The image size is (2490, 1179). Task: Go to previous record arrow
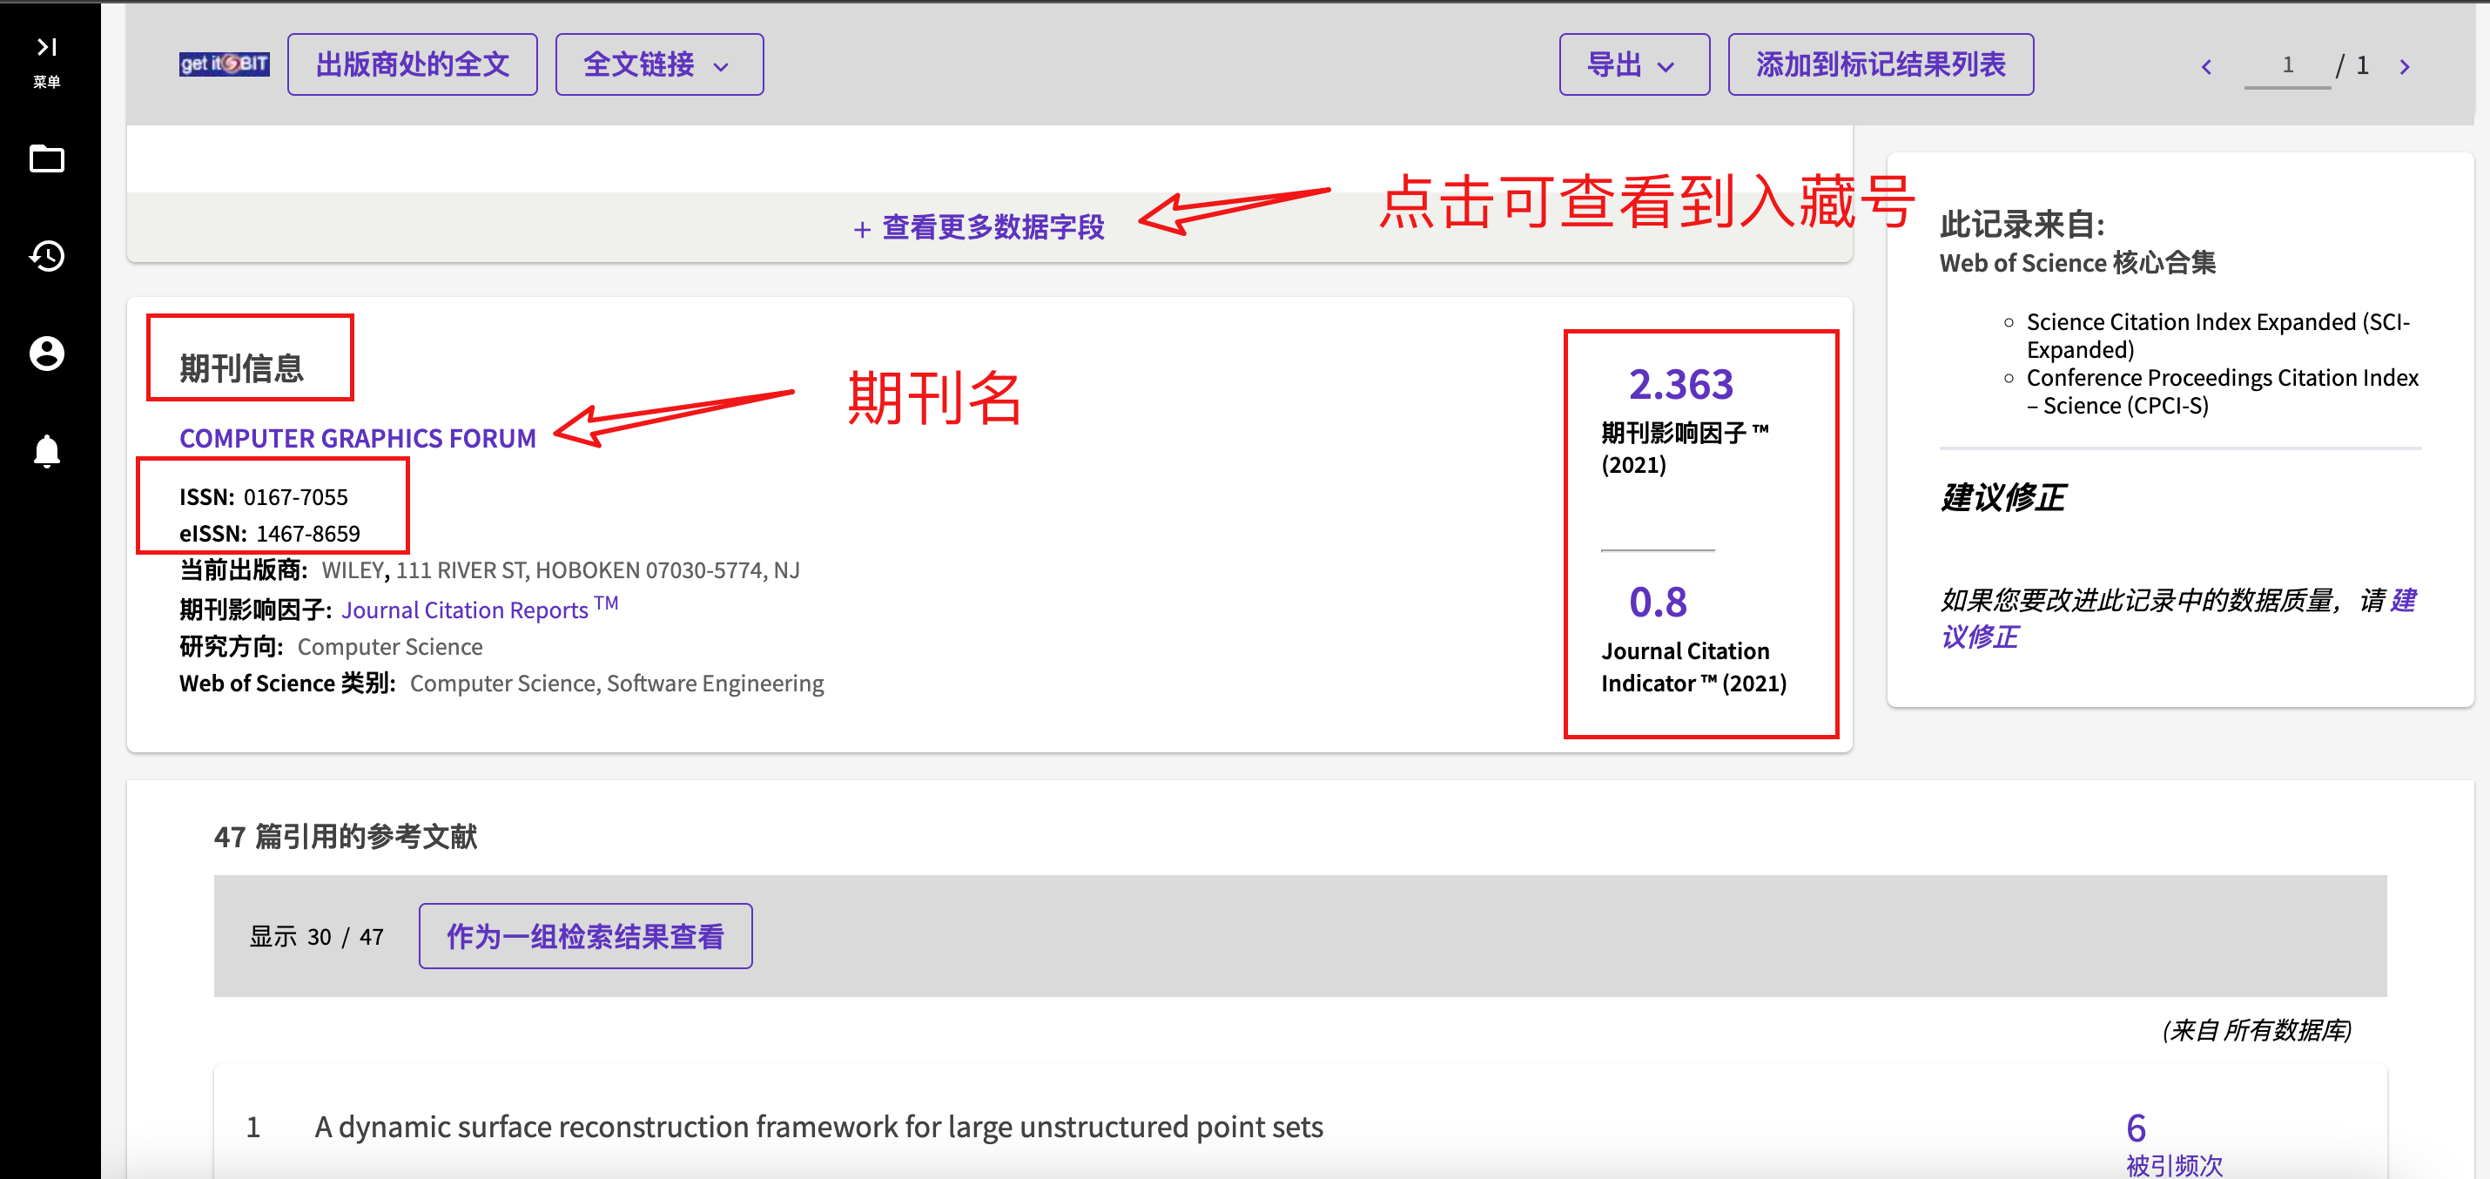(2207, 65)
